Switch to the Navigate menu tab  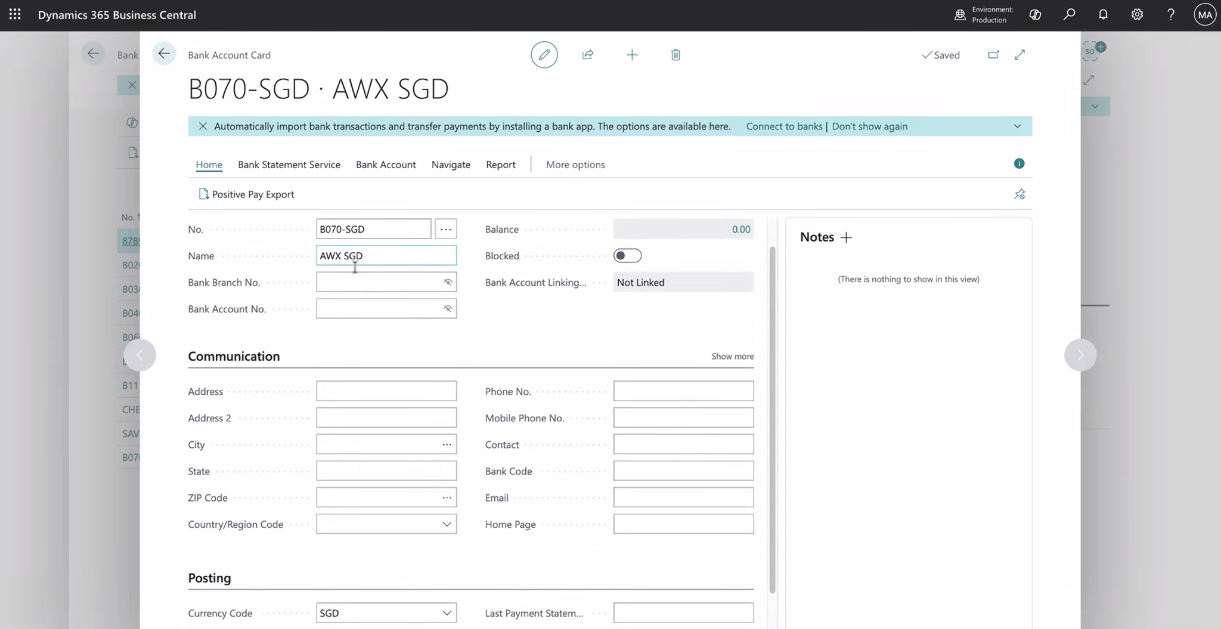(x=451, y=165)
